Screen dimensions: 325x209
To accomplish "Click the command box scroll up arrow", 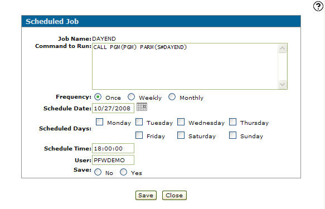I will tap(282, 48).
